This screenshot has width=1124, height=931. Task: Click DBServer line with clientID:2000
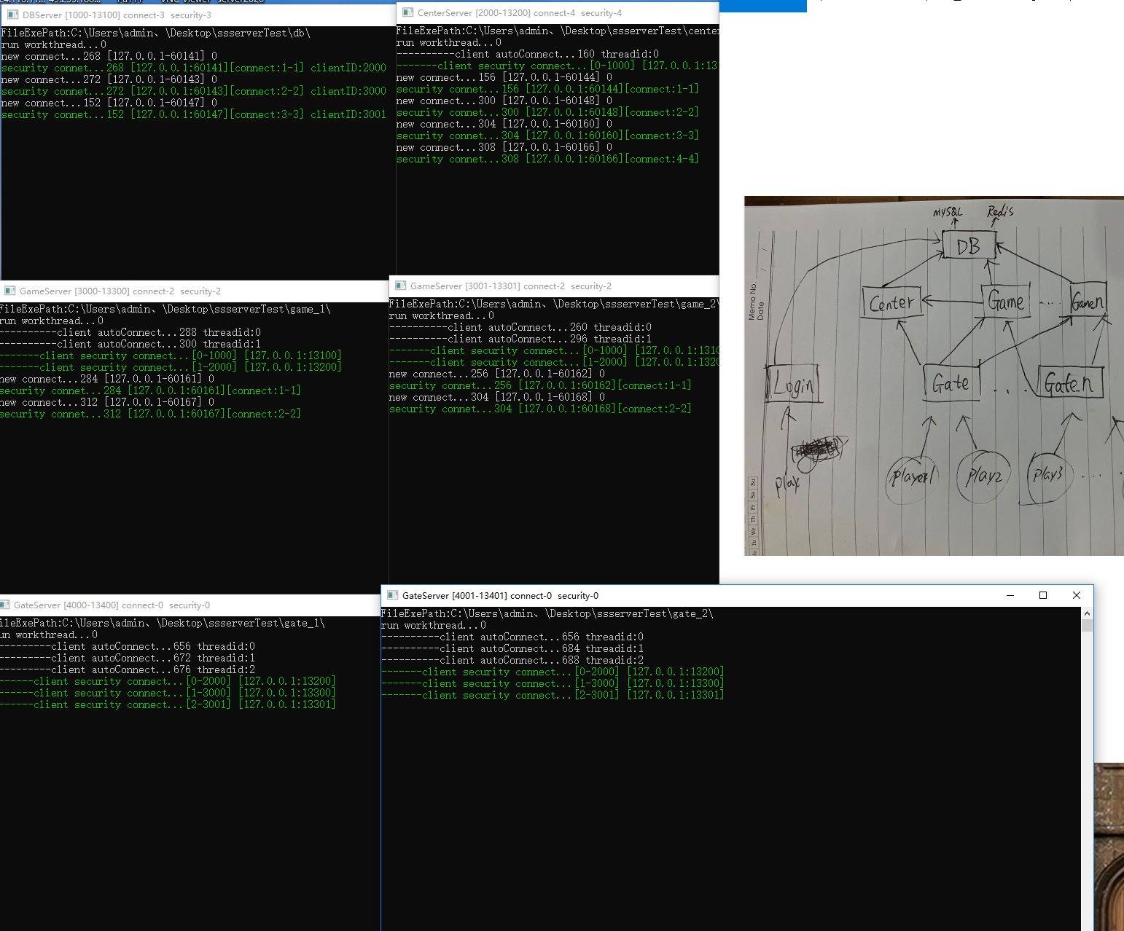194,68
